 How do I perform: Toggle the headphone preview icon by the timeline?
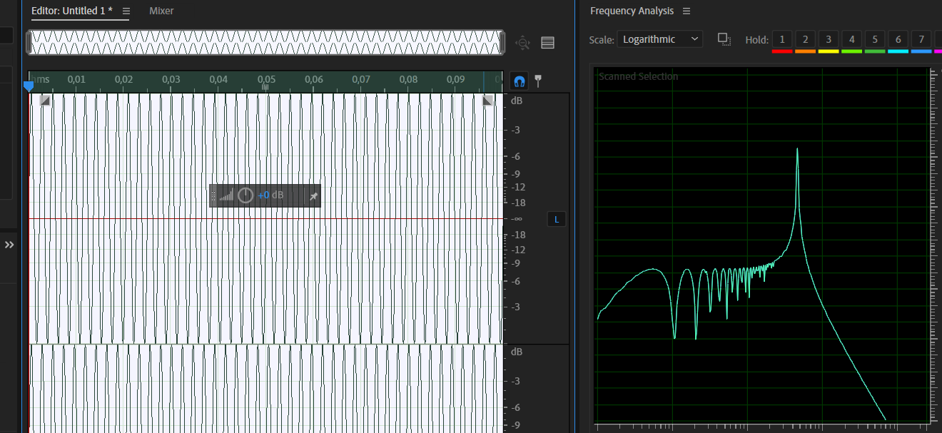(520, 81)
